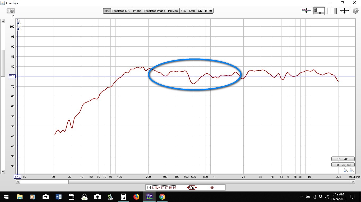Toggle the scrollbars display icon
361x202 pixels.
point(319,11)
